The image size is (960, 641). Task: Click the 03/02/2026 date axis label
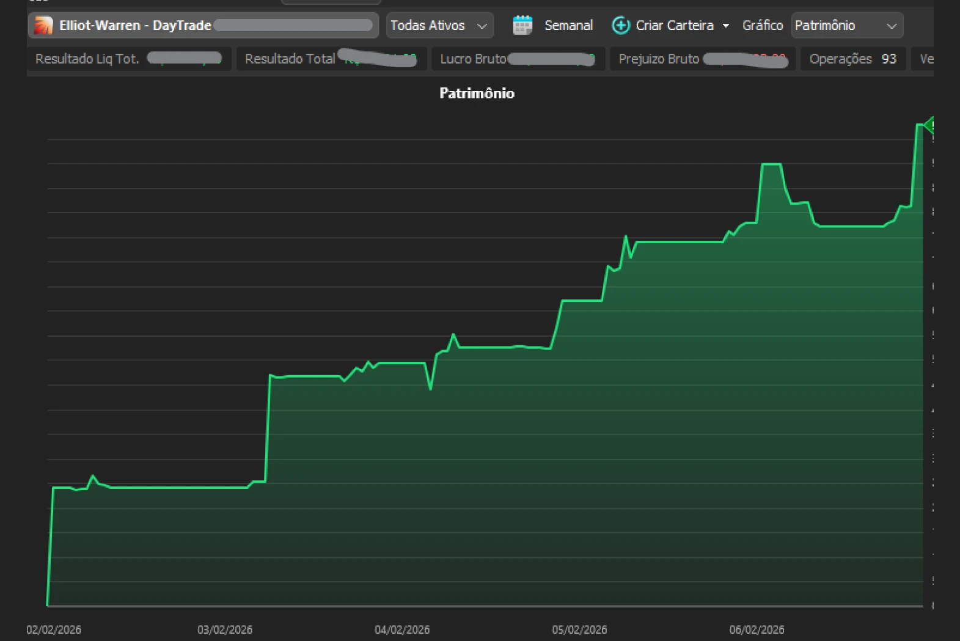[225, 629]
